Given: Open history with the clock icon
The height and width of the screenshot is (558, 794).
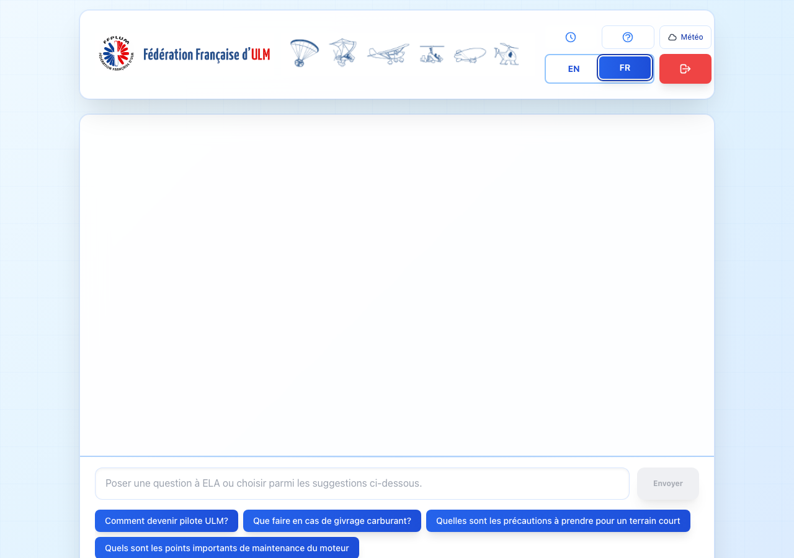Looking at the screenshot, I should coord(571,37).
